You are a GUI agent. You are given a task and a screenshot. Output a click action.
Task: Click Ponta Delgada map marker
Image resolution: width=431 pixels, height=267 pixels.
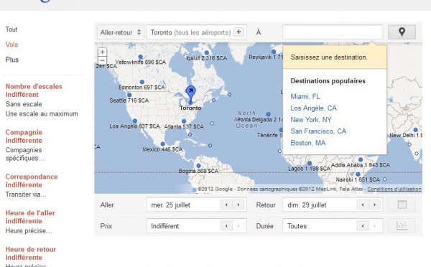(268, 114)
